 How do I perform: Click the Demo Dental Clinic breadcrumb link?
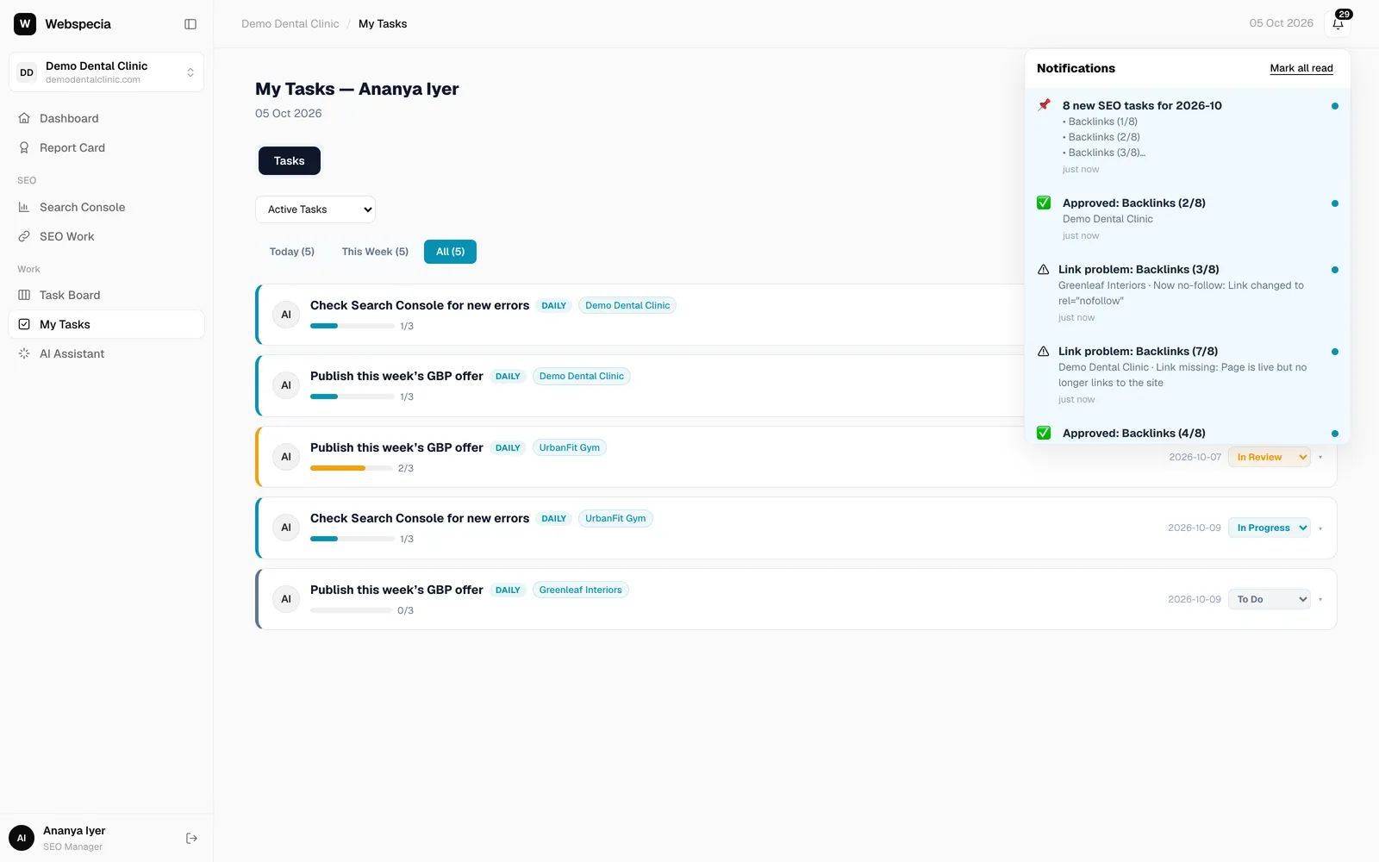pyautogui.click(x=290, y=24)
